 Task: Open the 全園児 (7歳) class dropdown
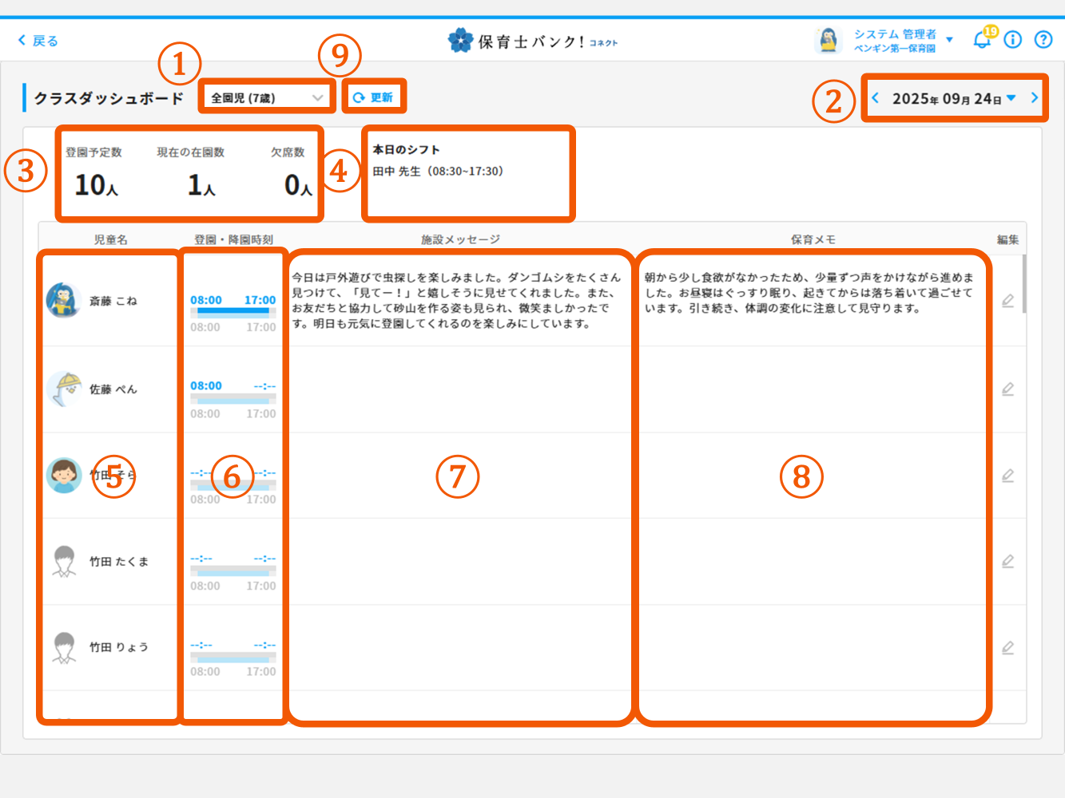point(266,97)
